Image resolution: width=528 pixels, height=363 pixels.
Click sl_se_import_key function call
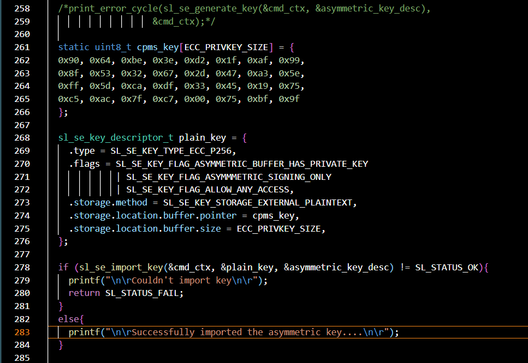click(121, 268)
